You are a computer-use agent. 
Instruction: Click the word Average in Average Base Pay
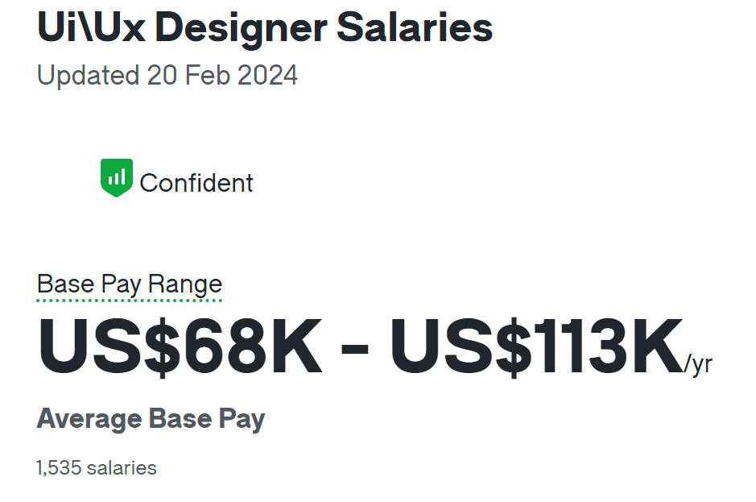(89, 418)
